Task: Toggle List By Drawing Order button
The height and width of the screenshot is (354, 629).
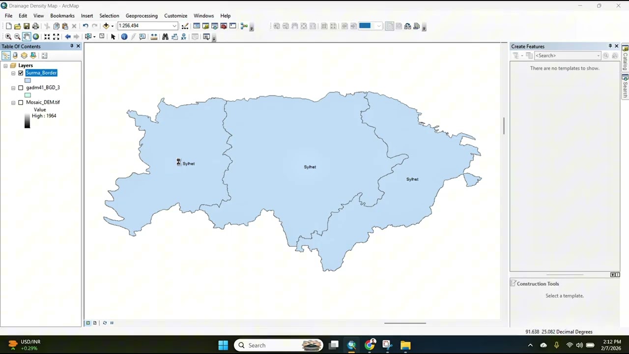Action: click(x=6, y=56)
